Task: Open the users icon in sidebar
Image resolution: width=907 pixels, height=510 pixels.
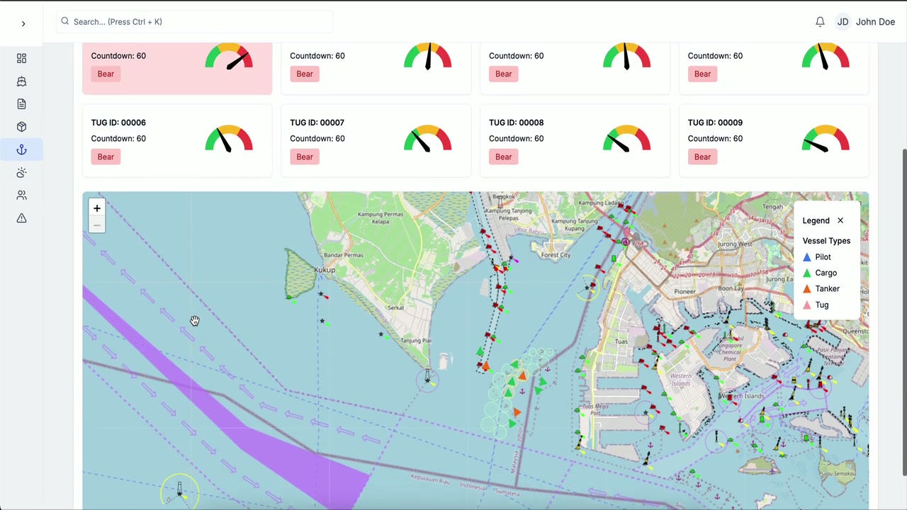Action: point(21,195)
